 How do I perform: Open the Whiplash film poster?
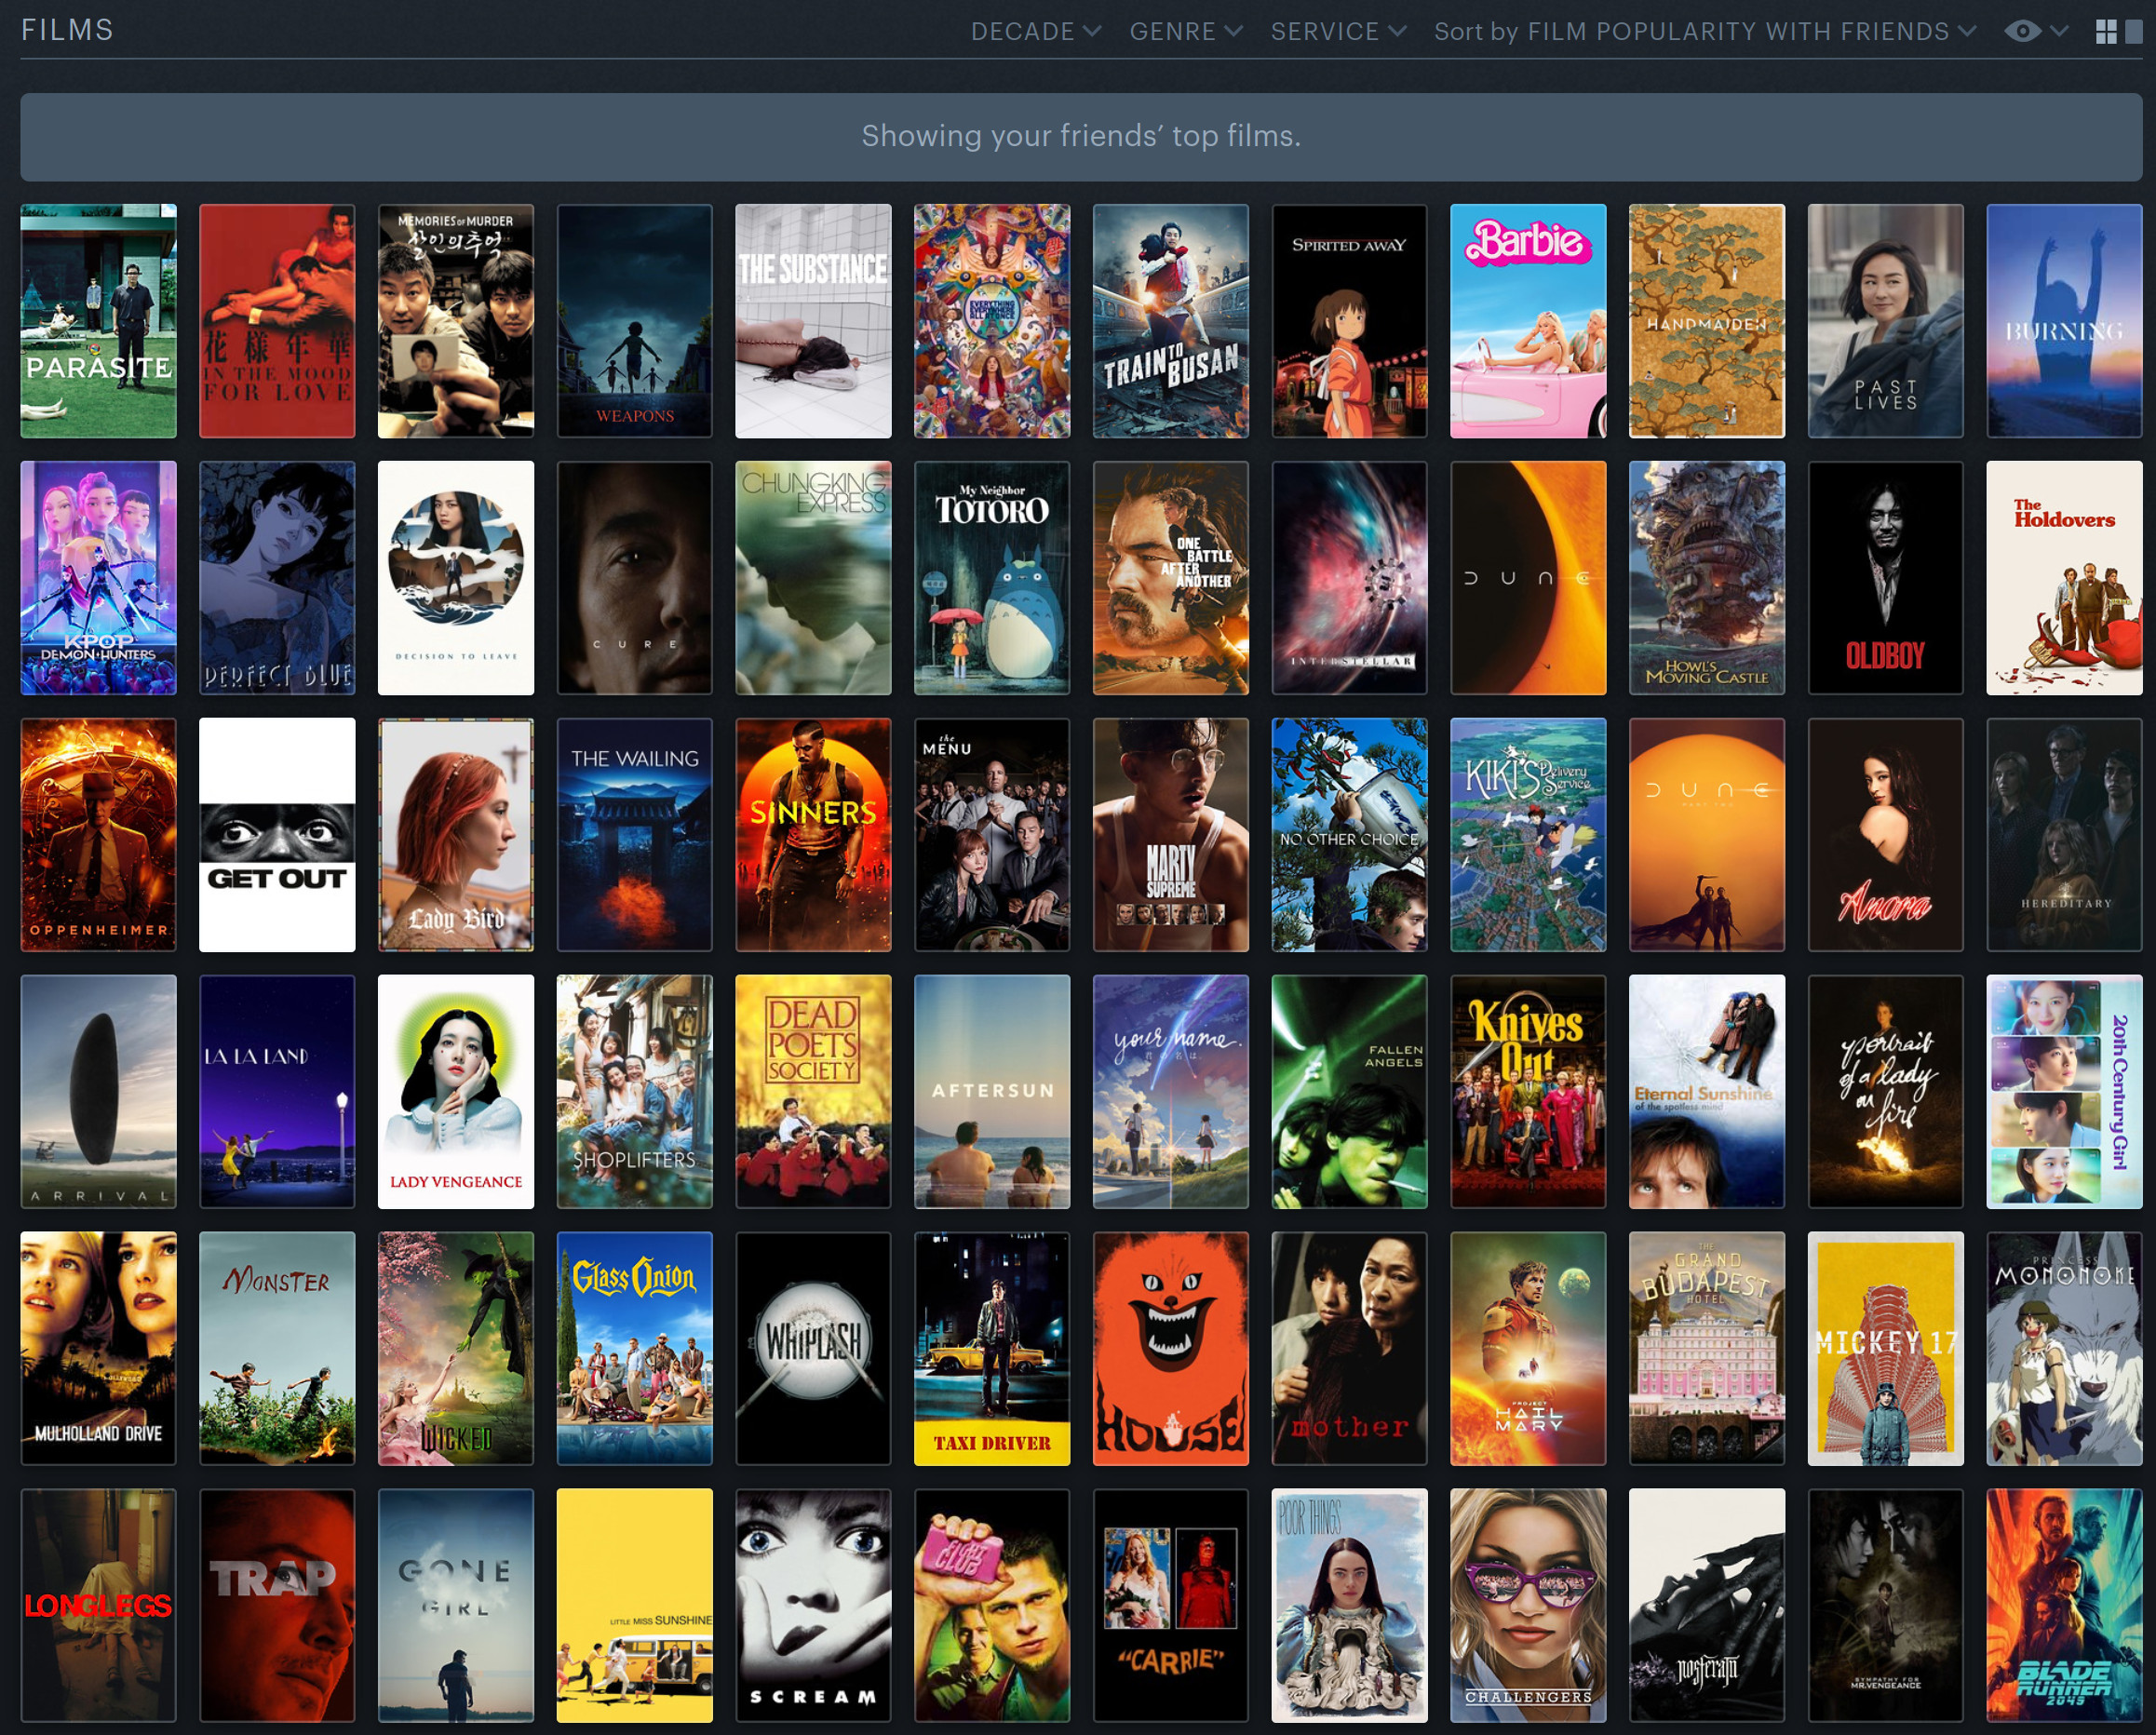pos(813,1348)
